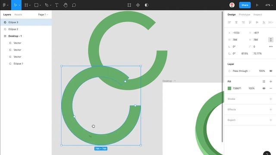The image size is (276, 155).
Task: Select the Ellipse 1 layer
Action: [x=26, y=64]
